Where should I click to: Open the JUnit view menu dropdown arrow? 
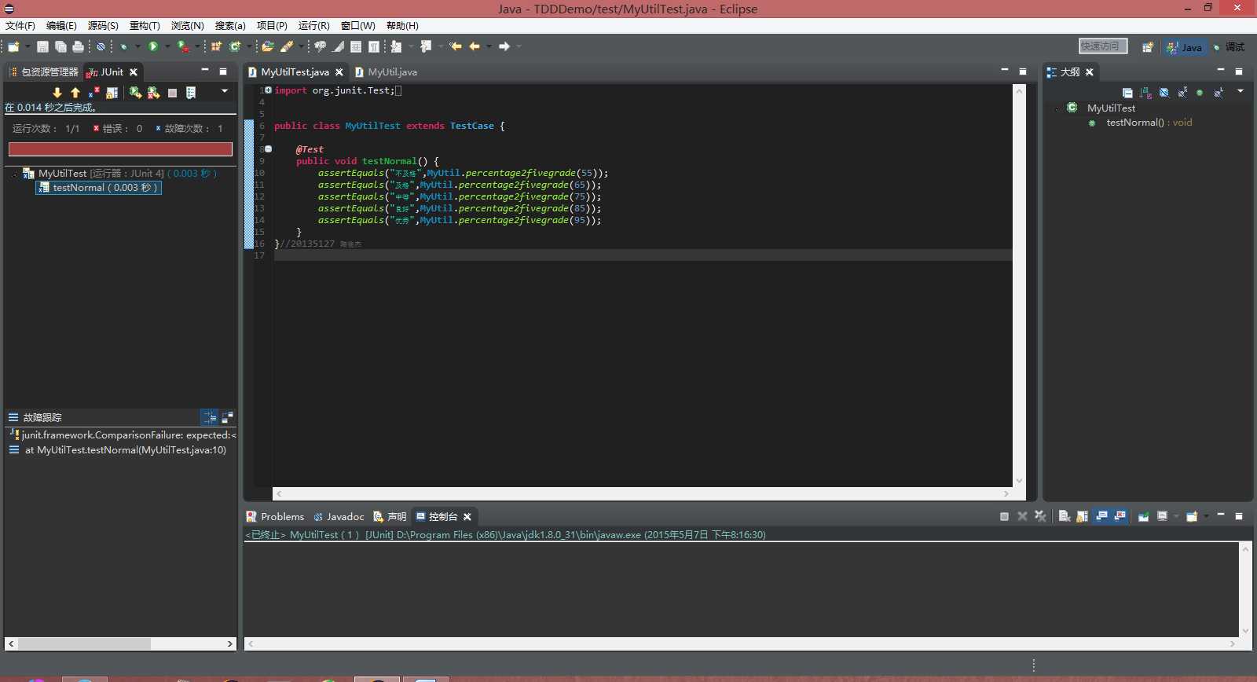coord(225,91)
